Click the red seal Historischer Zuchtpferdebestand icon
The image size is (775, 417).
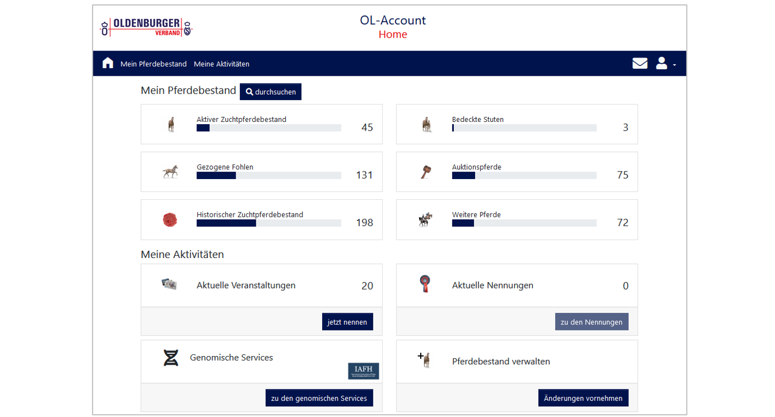coord(170,220)
